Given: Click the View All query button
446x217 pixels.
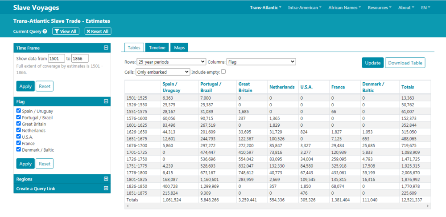Looking at the screenshot, I should coord(66,31).
